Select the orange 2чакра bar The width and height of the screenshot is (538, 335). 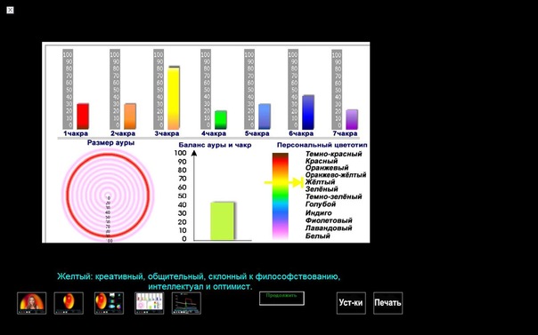[x=130, y=116]
